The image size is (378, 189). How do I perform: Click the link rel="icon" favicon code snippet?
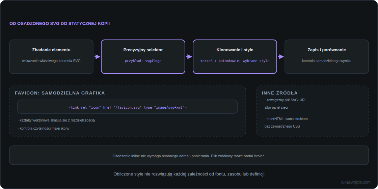[x=128, y=108]
